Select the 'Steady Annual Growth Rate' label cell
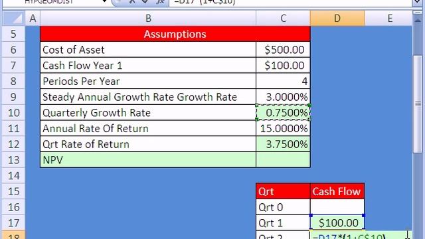The height and width of the screenshot is (239, 425). (x=148, y=97)
